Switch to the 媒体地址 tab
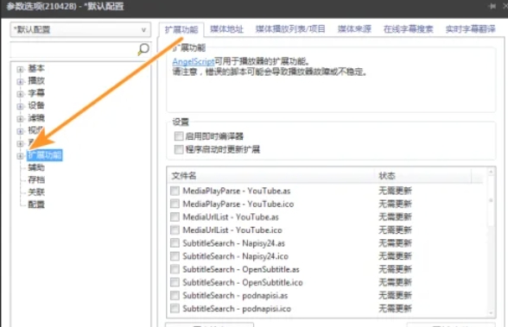 coord(226,29)
